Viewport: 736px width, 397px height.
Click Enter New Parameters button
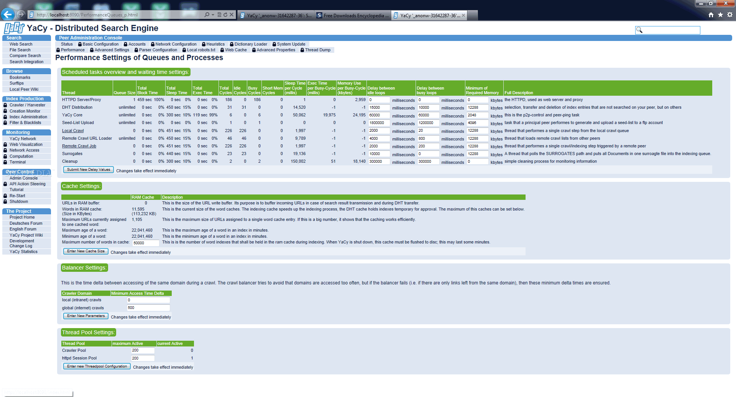pyautogui.click(x=86, y=316)
